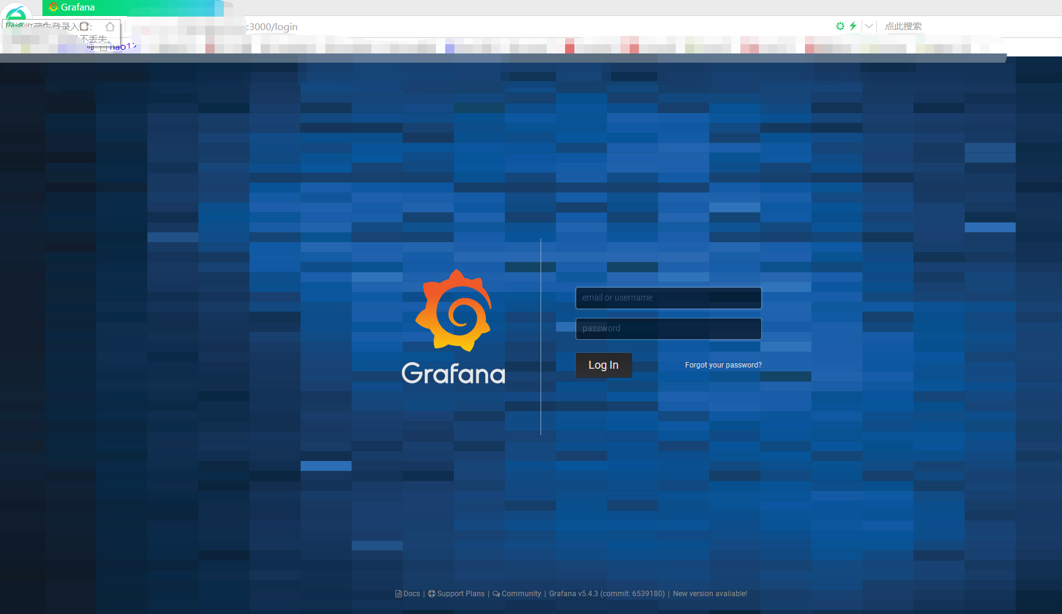The height and width of the screenshot is (614, 1062).
Task: Click the home icon in browser toolbar
Action: (110, 27)
